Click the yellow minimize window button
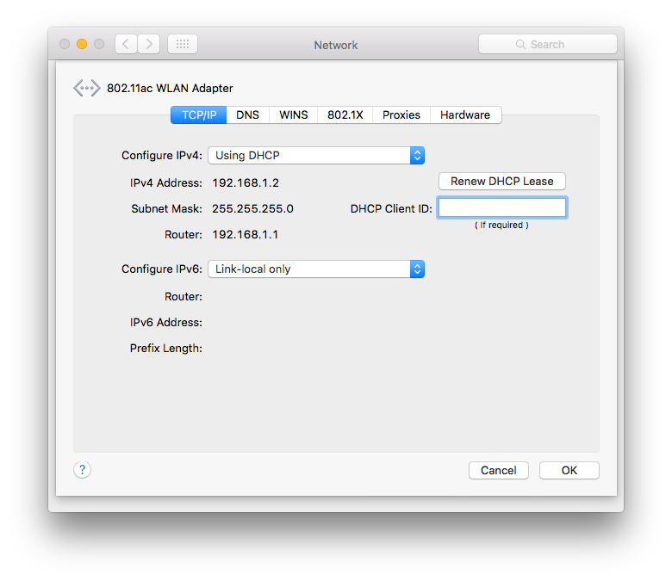Image resolution: width=672 pixels, height=581 pixels. [82, 44]
